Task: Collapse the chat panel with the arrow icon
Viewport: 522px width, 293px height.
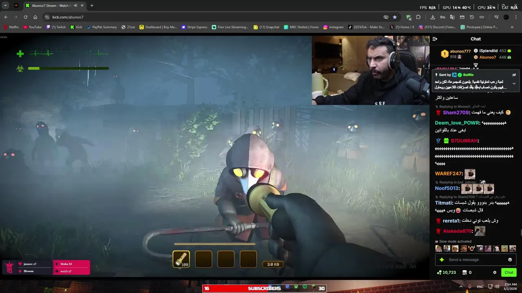Action: (435, 39)
